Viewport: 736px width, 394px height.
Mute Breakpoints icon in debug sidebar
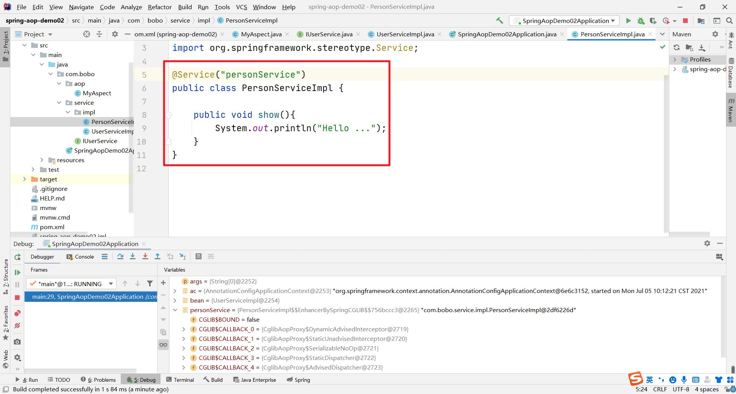click(x=17, y=326)
